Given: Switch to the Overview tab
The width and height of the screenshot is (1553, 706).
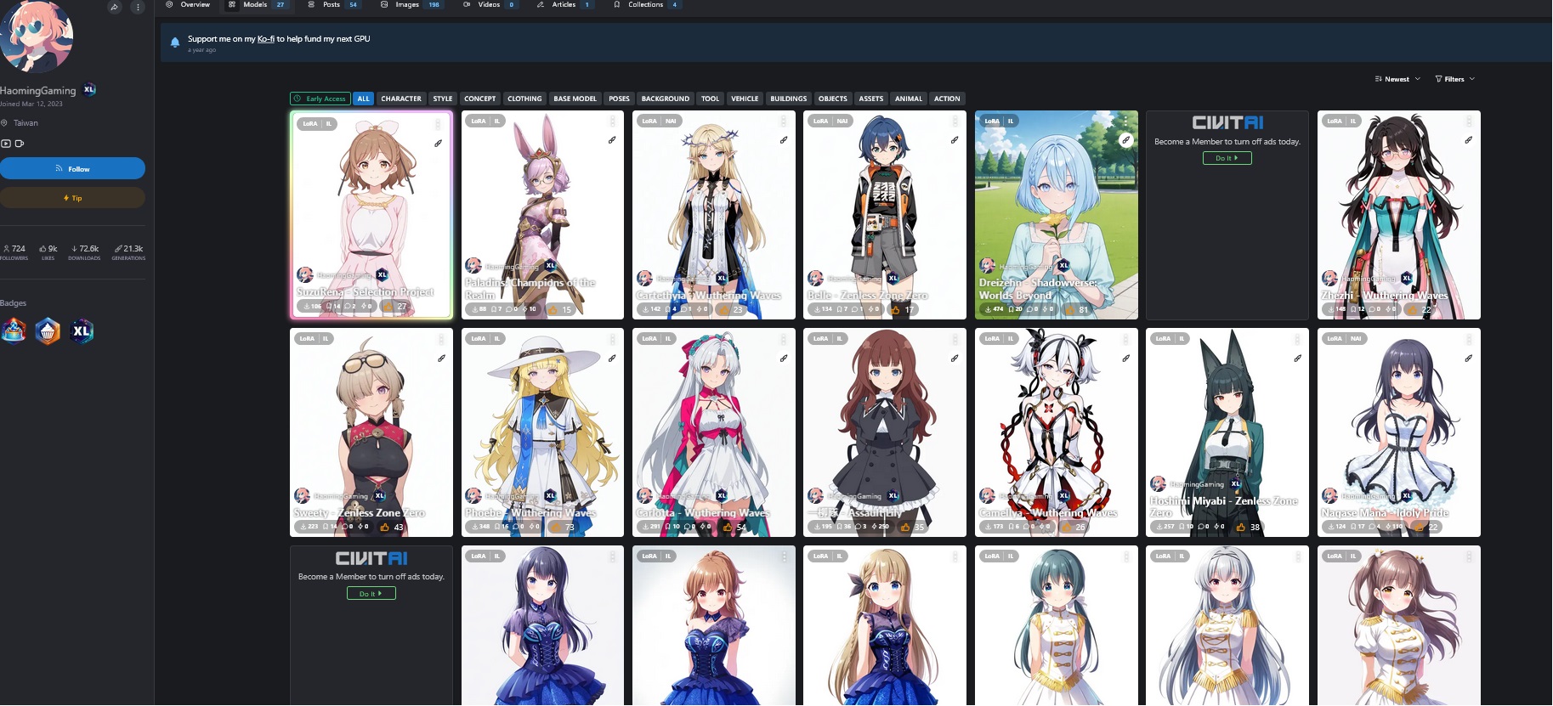Looking at the screenshot, I should pyautogui.click(x=188, y=5).
